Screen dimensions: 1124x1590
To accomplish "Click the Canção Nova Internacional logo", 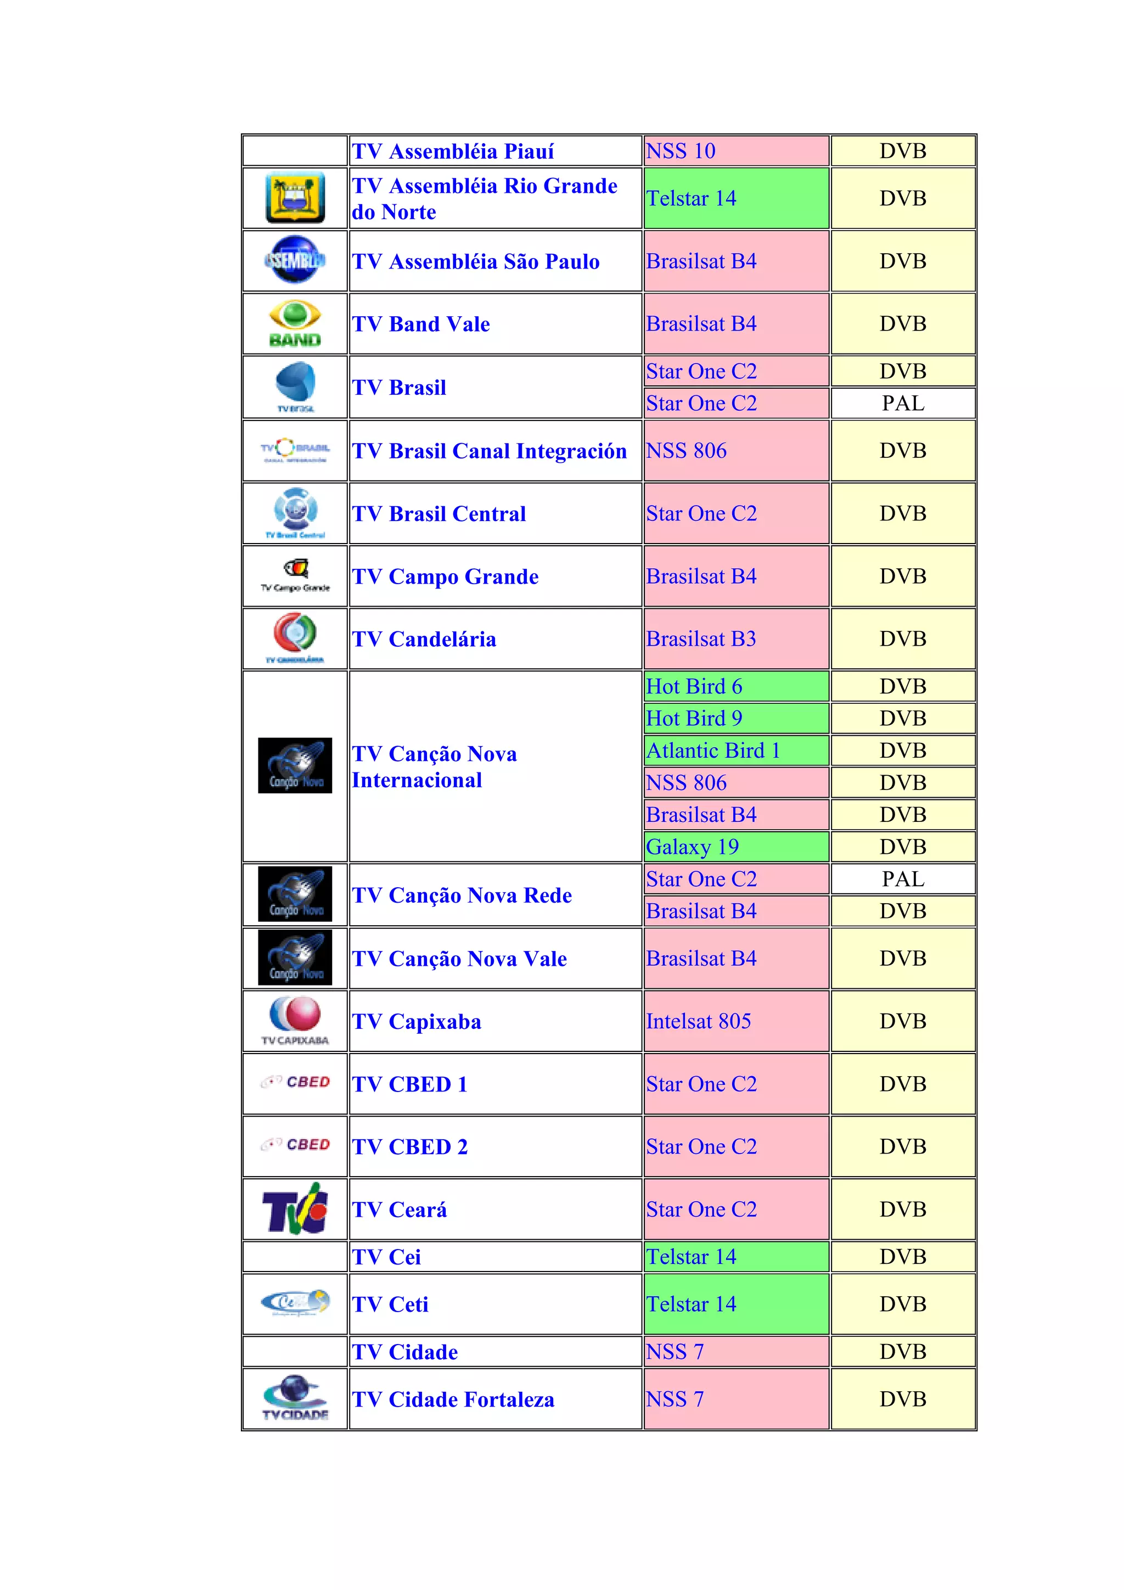I will point(295,765).
